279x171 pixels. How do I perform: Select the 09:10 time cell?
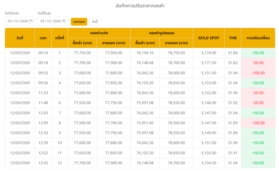pyautogui.click(x=43, y=53)
